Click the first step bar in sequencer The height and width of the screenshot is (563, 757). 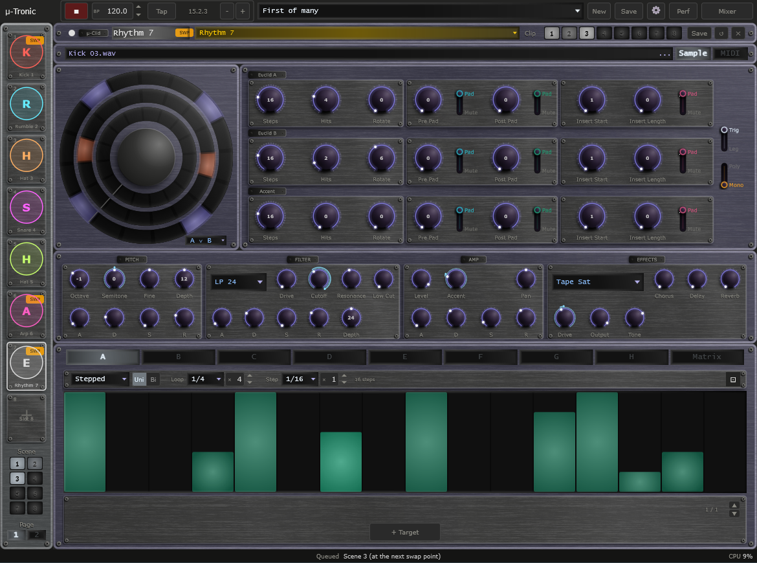(85, 442)
